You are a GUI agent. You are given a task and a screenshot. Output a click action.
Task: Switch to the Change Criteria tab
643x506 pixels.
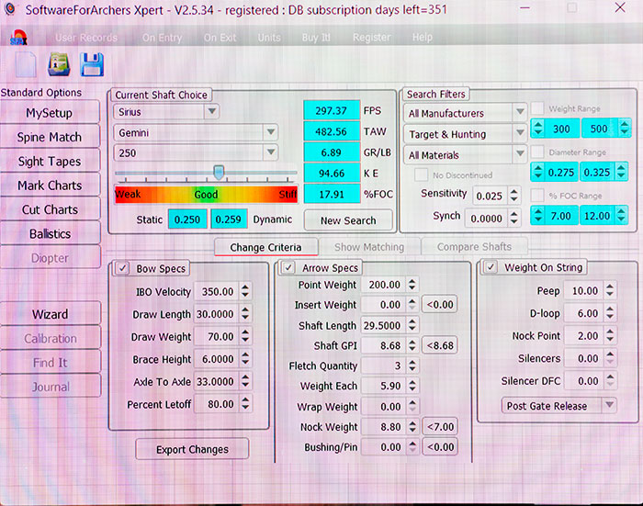tap(265, 247)
